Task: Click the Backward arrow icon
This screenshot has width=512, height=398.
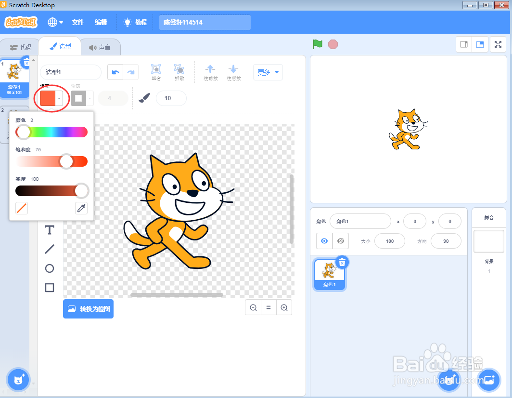Action: (233, 72)
